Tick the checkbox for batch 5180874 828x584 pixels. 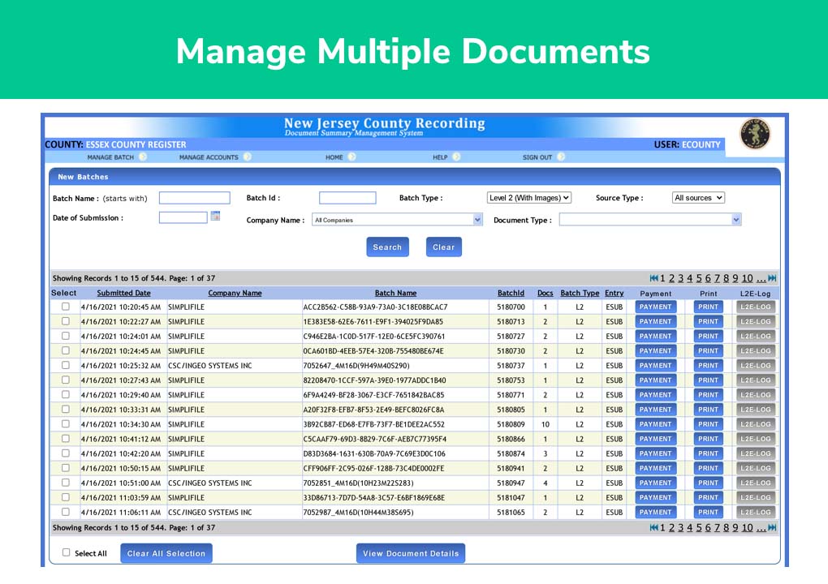(x=66, y=453)
